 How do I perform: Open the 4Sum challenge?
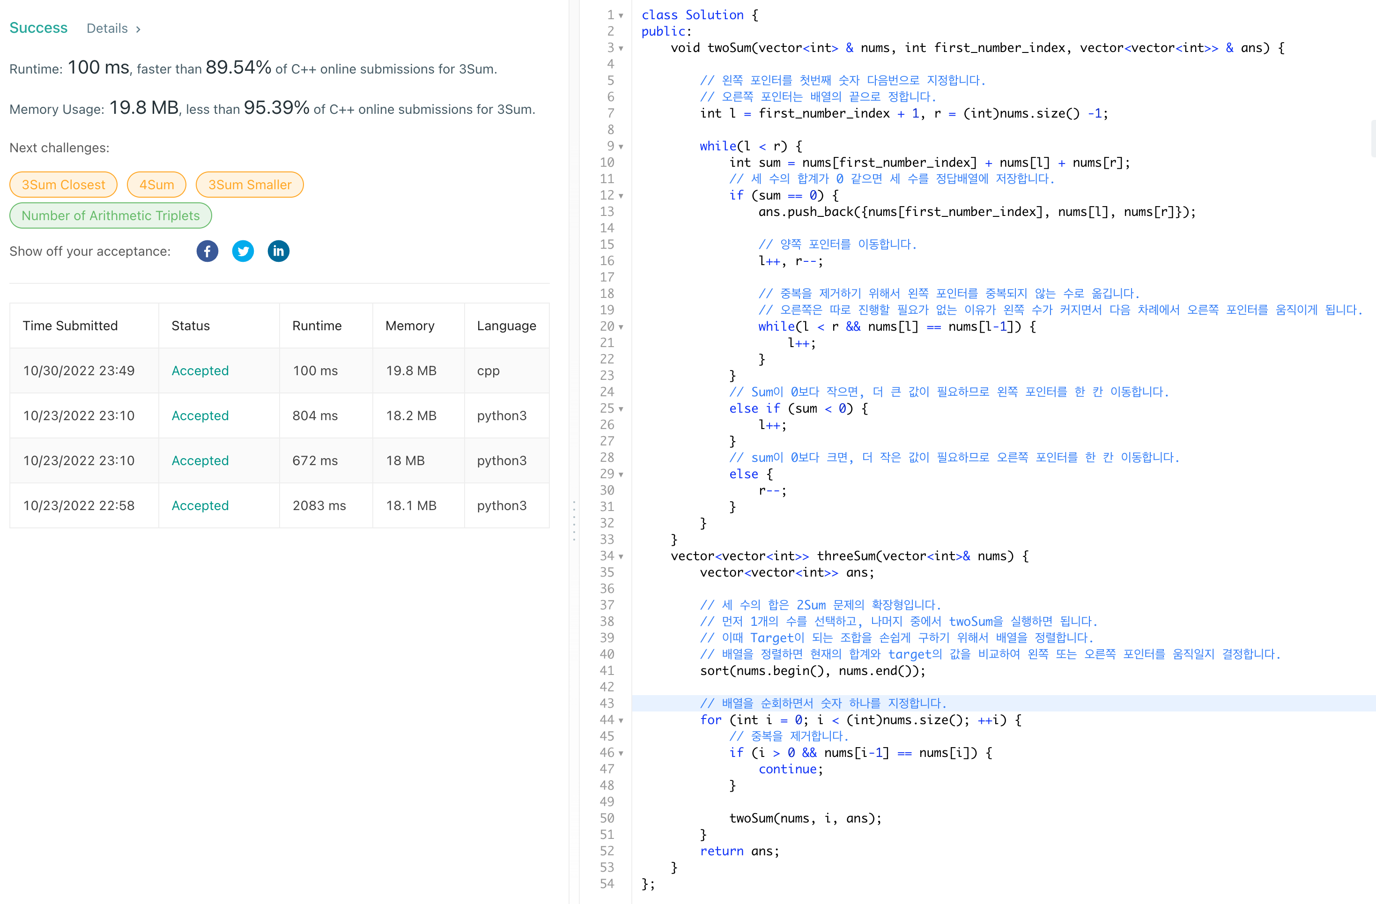click(x=157, y=185)
